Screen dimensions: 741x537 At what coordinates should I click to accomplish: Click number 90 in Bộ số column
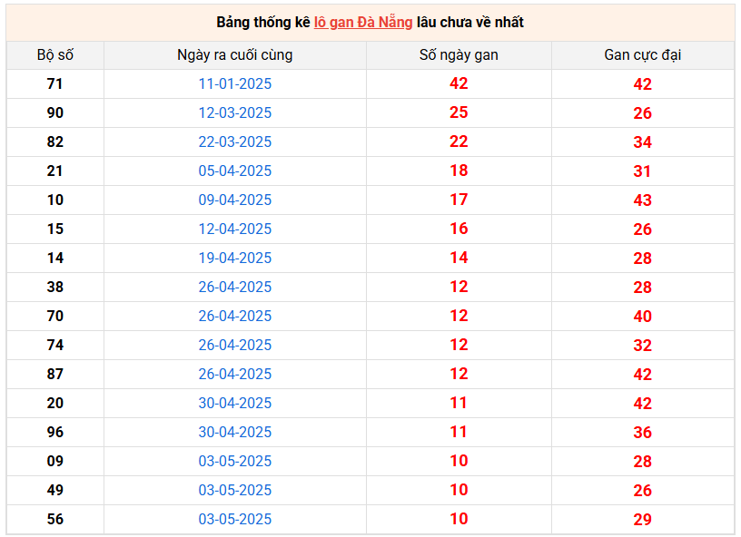click(55, 112)
